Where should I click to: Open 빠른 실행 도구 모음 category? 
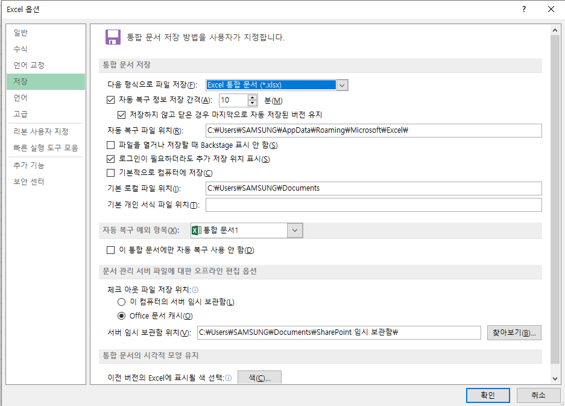(x=46, y=148)
